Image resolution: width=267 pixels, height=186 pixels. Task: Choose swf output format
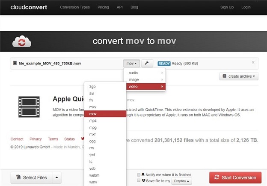(x=105, y=155)
